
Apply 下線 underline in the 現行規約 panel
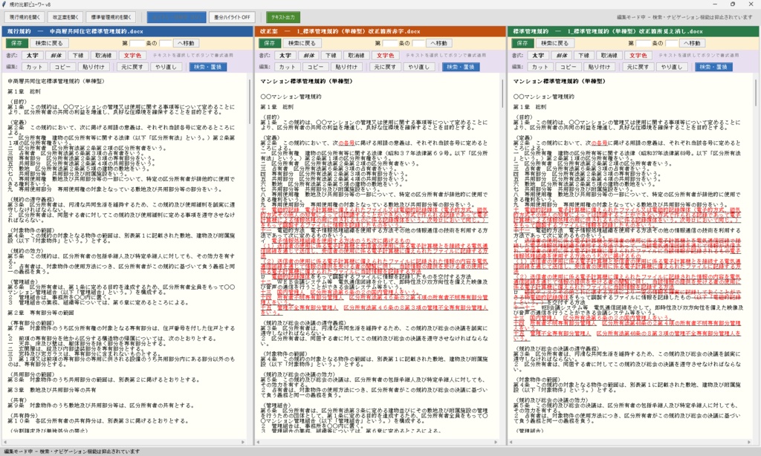point(79,55)
